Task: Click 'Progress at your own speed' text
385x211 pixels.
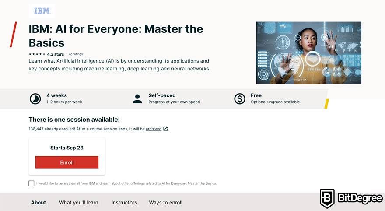Action: pos(174,102)
